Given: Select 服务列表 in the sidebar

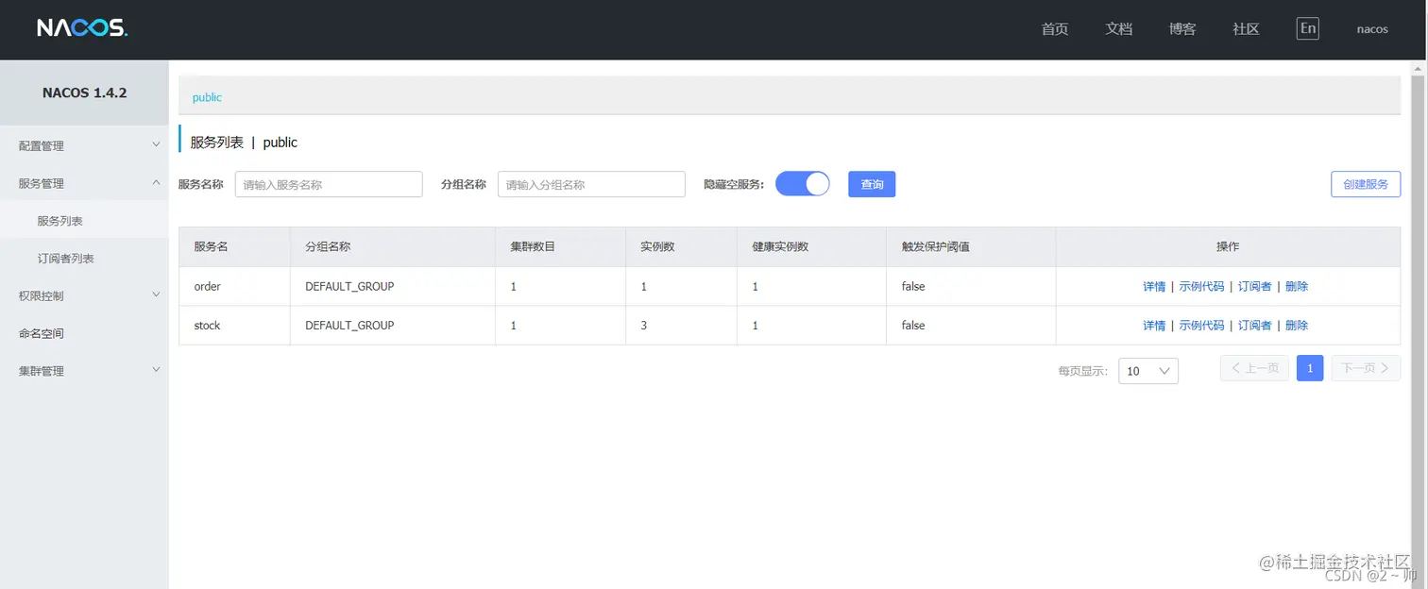Looking at the screenshot, I should (x=84, y=221).
